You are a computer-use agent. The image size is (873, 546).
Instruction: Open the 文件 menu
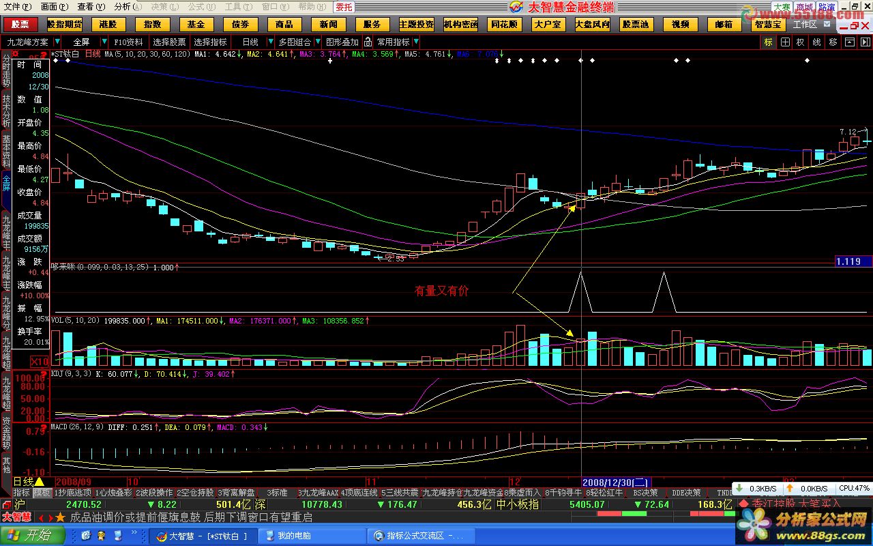17,7
